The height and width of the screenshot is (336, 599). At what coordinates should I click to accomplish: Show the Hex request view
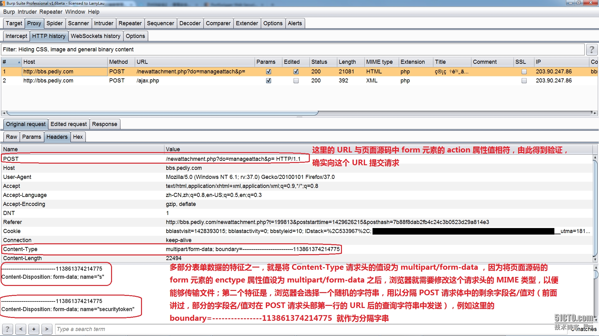(x=78, y=137)
